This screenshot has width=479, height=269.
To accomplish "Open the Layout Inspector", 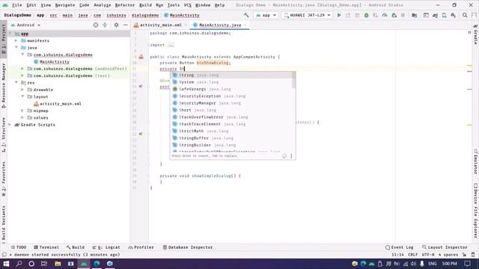I will pos(445,247).
